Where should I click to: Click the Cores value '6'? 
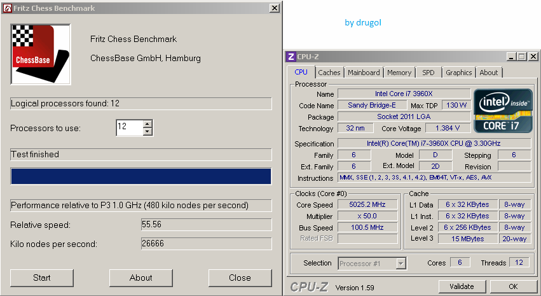click(x=460, y=262)
